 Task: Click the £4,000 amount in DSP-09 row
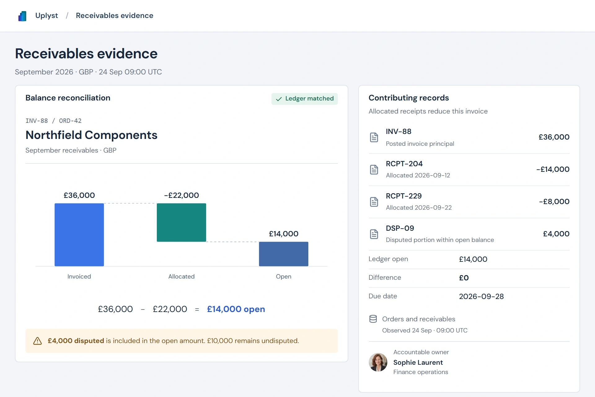pos(556,234)
